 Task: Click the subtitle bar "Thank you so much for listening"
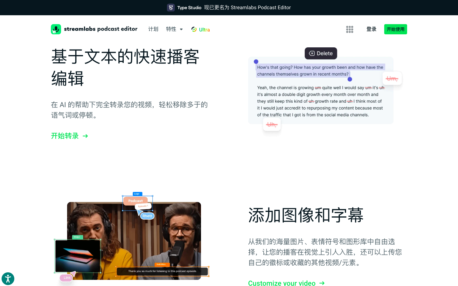point(162,271)
